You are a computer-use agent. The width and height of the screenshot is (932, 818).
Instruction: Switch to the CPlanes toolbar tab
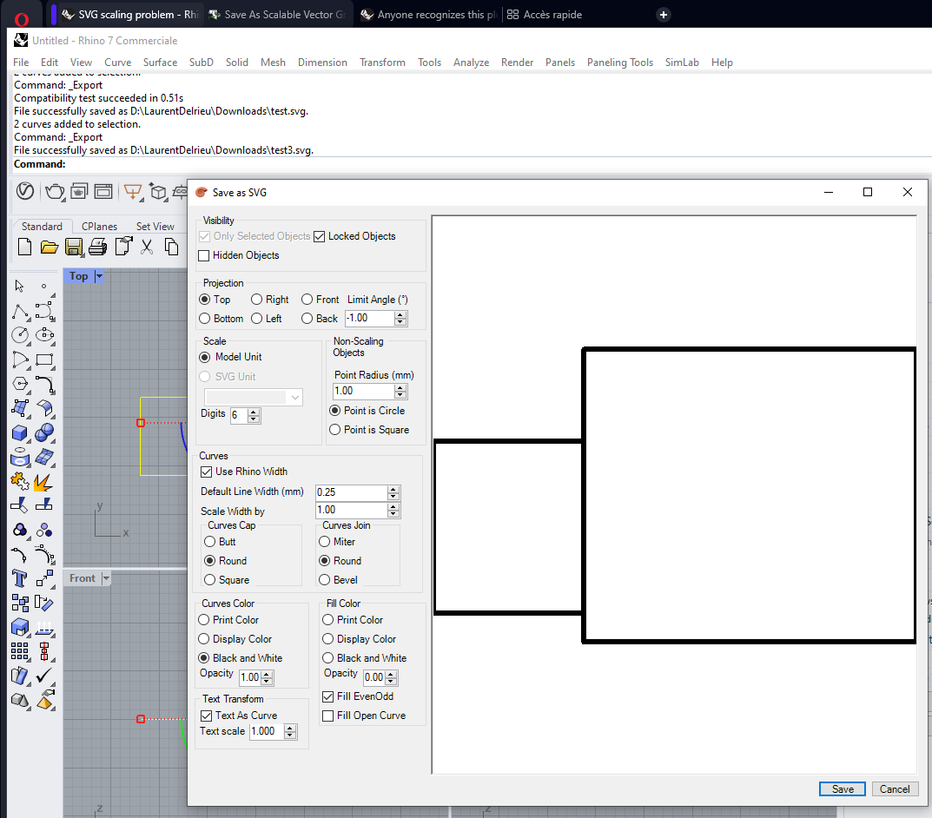tap(99, 227)
